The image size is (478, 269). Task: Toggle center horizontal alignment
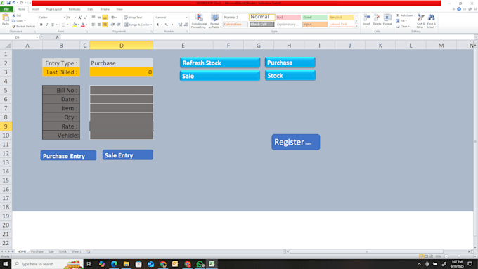click(99, 25)
